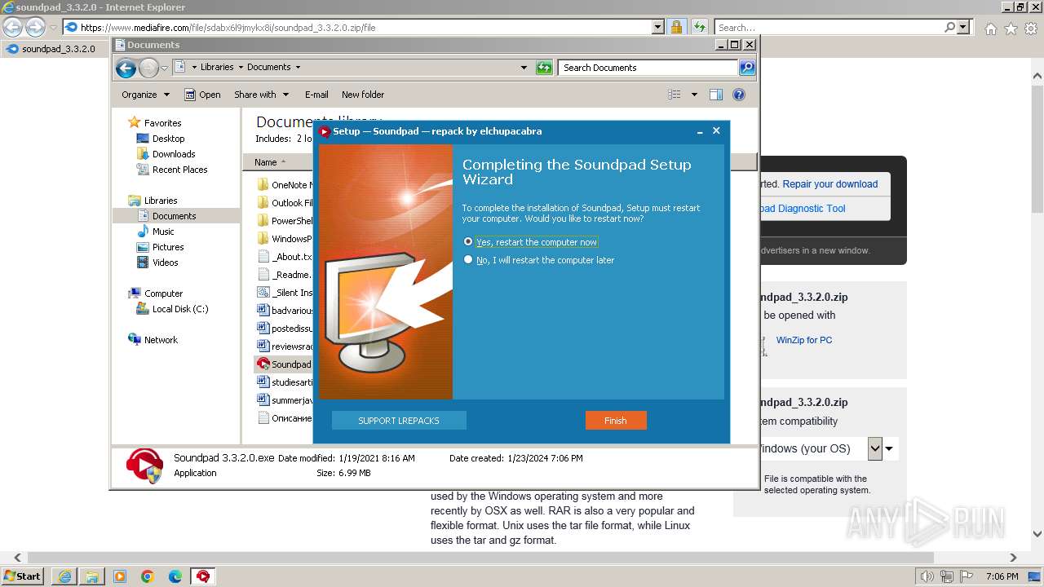1044x587 pixels.
Task: Open the Organize menu
Action: pos(145,95)
